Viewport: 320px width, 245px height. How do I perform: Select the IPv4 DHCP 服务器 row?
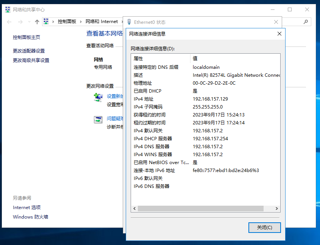click(x=206, y=139)
